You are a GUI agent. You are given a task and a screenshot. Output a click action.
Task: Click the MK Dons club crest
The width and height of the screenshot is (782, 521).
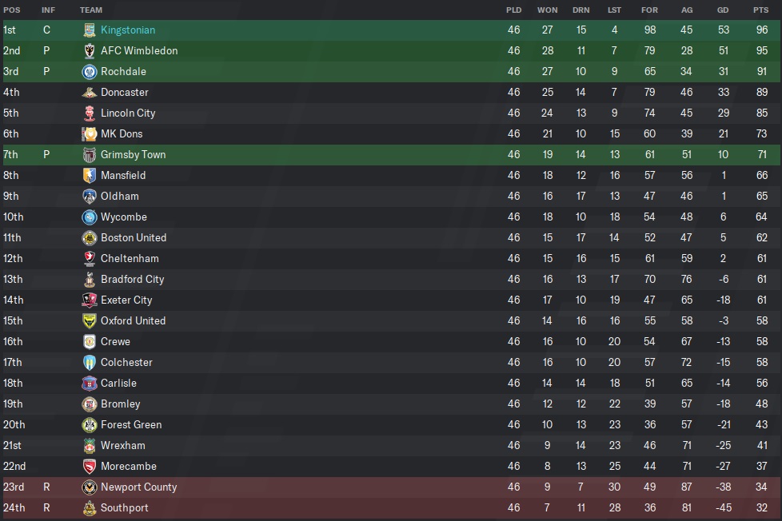tap(90, 134)
